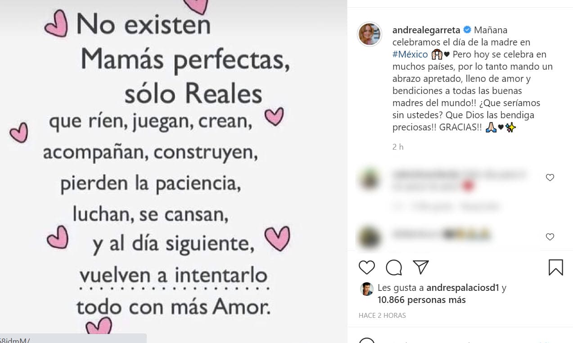Click the second commenter's profile avatar
The height and width of the screenshot is (343, 573).
tap(369, 235)
